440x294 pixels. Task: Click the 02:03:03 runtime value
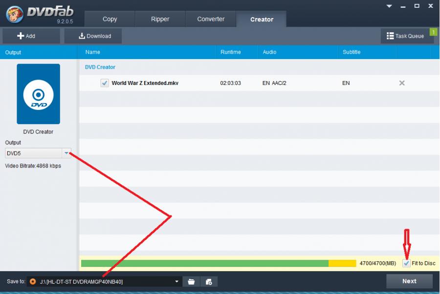coord(230,83)
